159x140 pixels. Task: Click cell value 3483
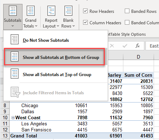82,124
